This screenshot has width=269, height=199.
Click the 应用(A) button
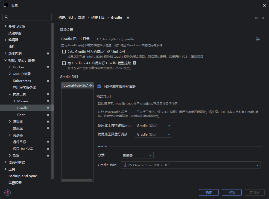click(255, 192)
